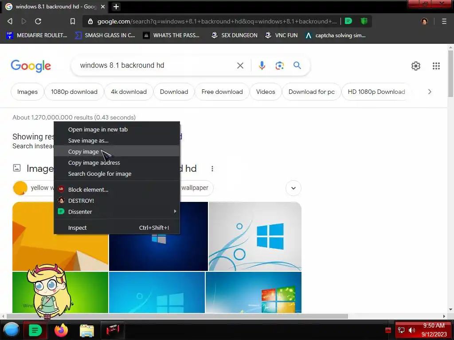Viewport: 454px width, 340px height.
Task: Select the Download for pc chip
Action: (x=312, y=92)
